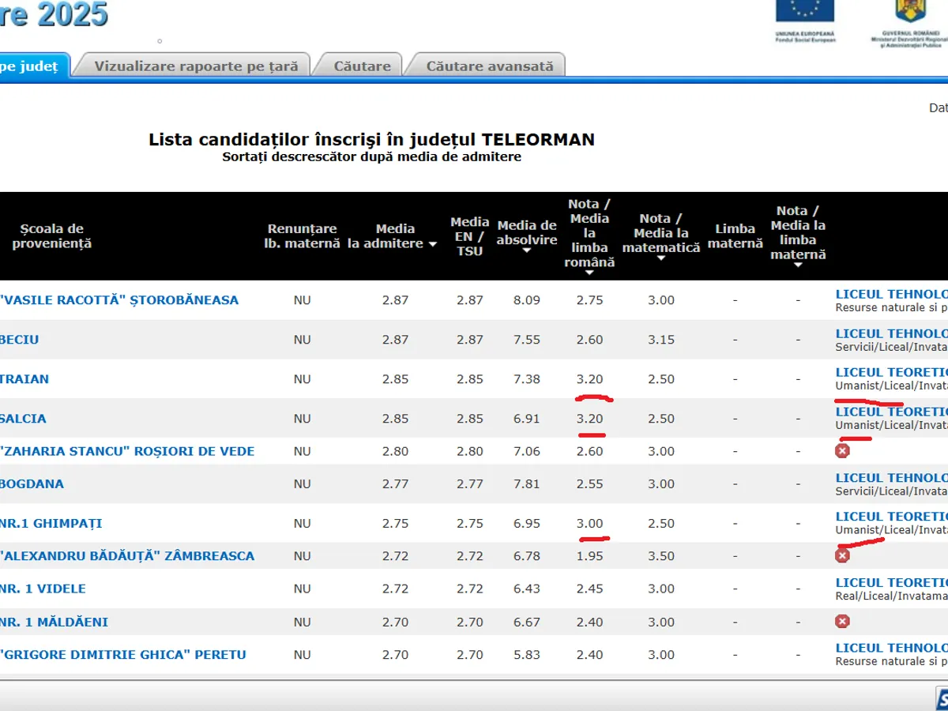Open the BOGDANA school link

coord(32,483)
